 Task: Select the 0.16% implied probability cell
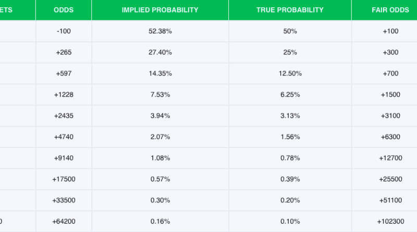point(160,221)
